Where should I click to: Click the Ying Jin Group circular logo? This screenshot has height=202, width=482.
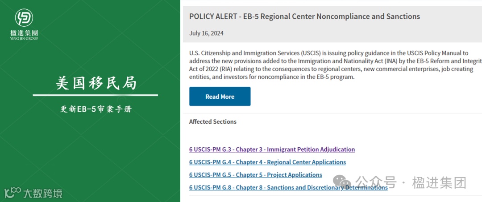24,18
